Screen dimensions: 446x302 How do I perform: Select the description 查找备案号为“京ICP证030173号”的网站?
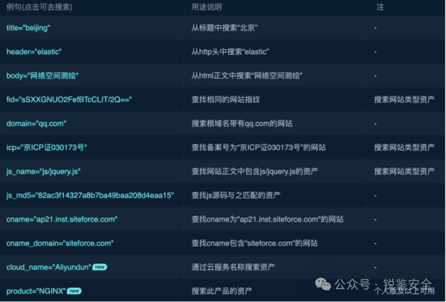[259, 148]
